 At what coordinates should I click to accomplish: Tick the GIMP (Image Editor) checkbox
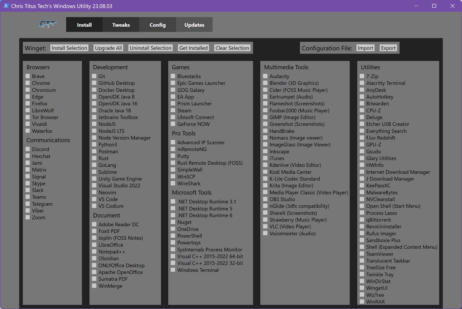pyautogui.click(x=265, y=117)
